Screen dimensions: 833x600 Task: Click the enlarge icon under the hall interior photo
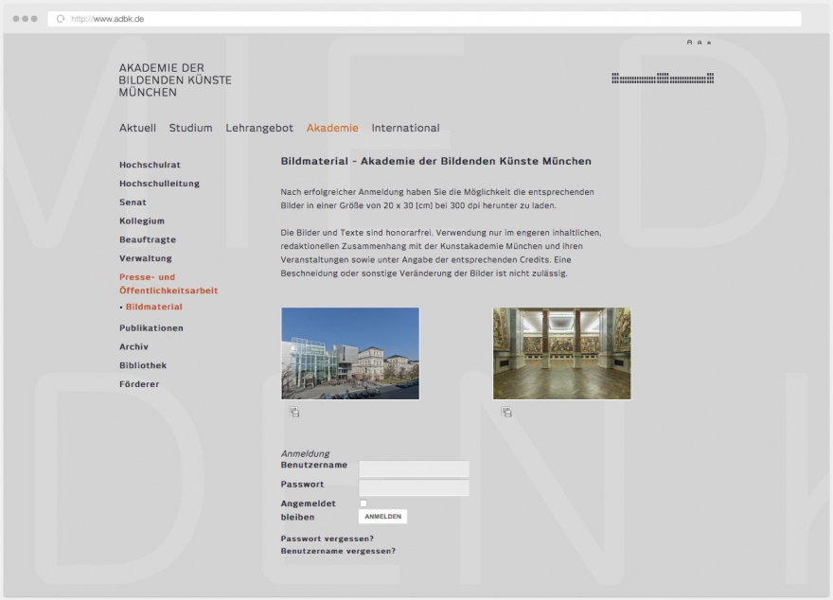(x=505, y=412)
